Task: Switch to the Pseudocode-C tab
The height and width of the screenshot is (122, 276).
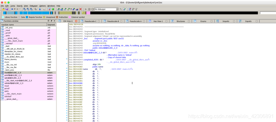Action: click(x=91, y=21)
